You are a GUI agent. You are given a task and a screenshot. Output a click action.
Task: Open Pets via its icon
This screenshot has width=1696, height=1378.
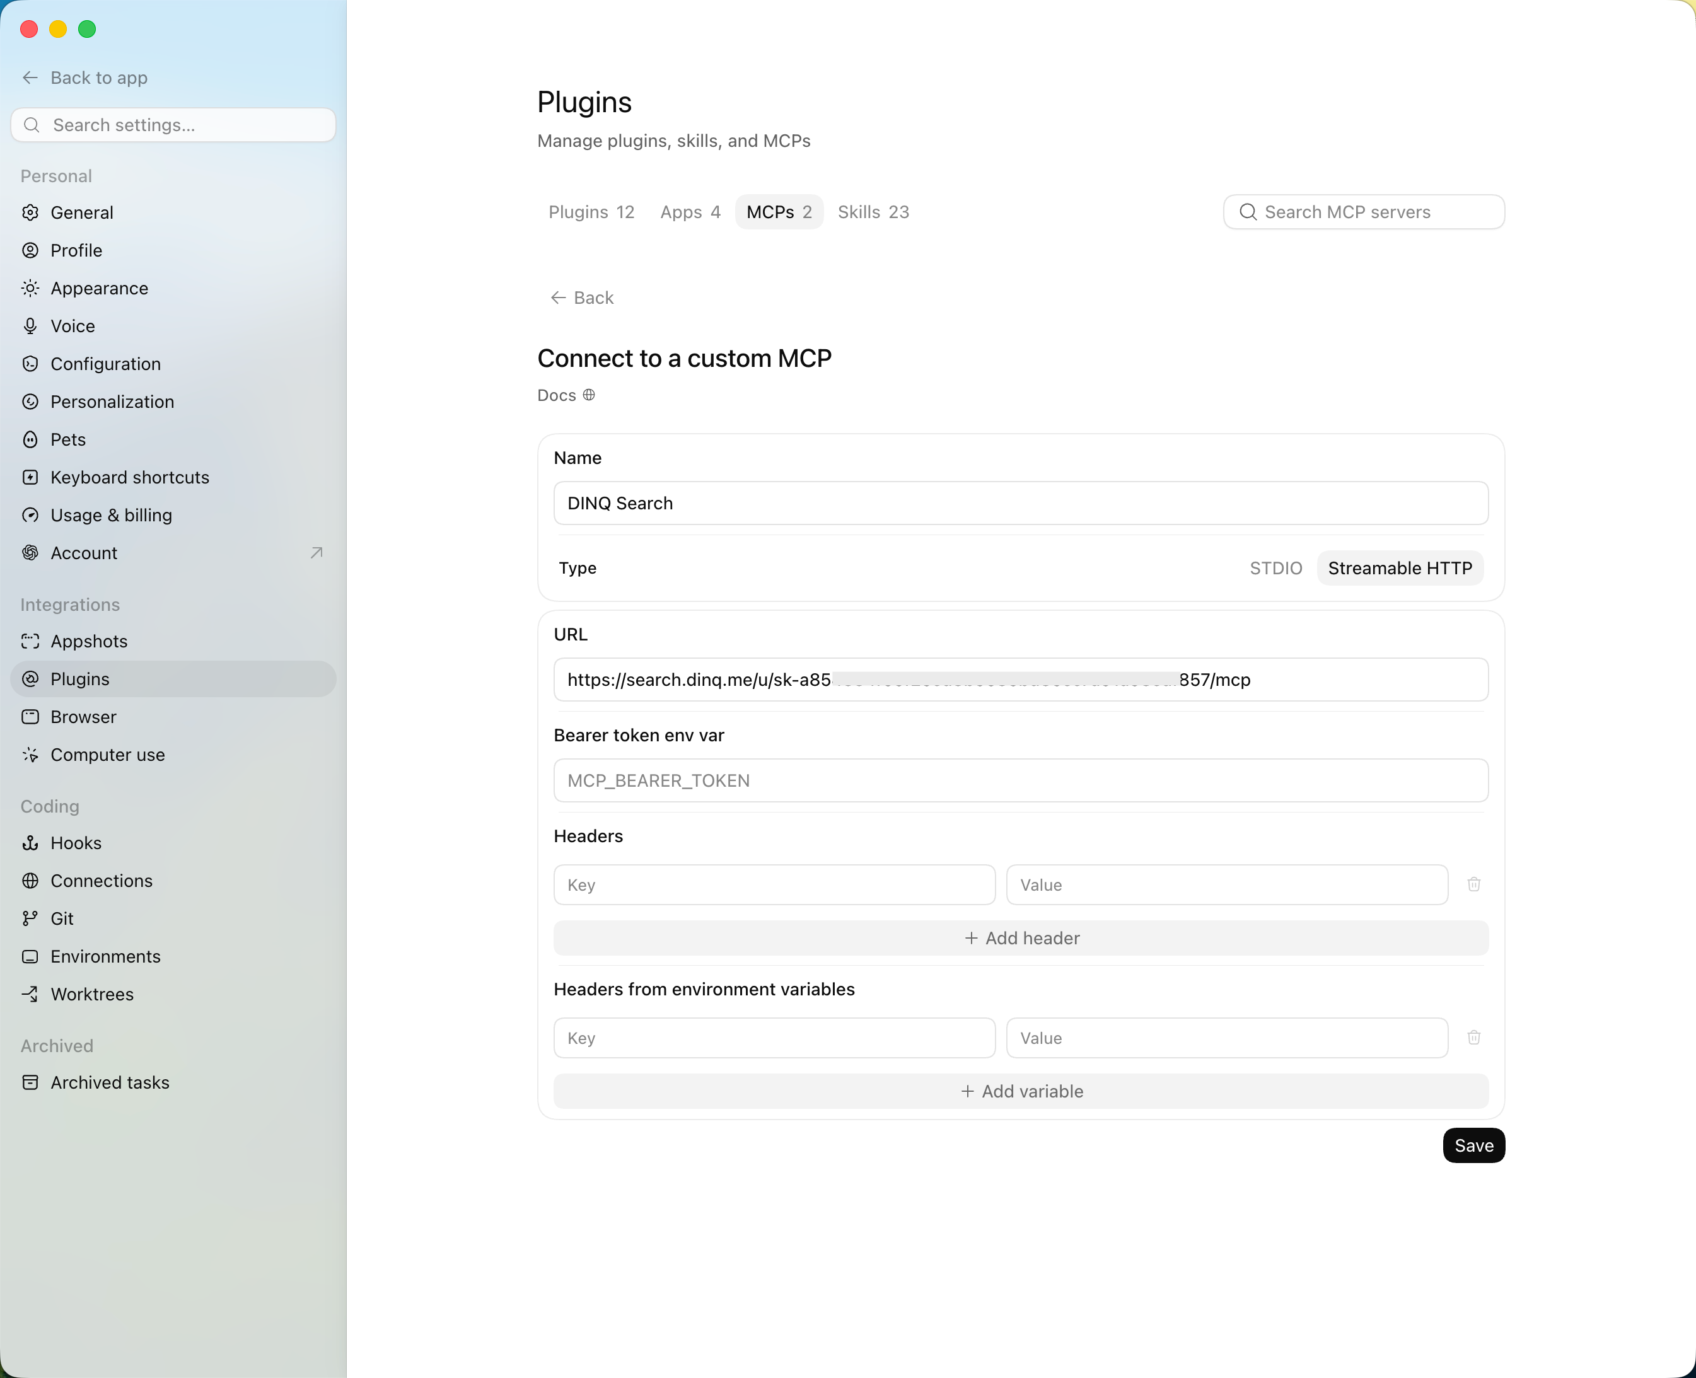(x=30, y=440)
